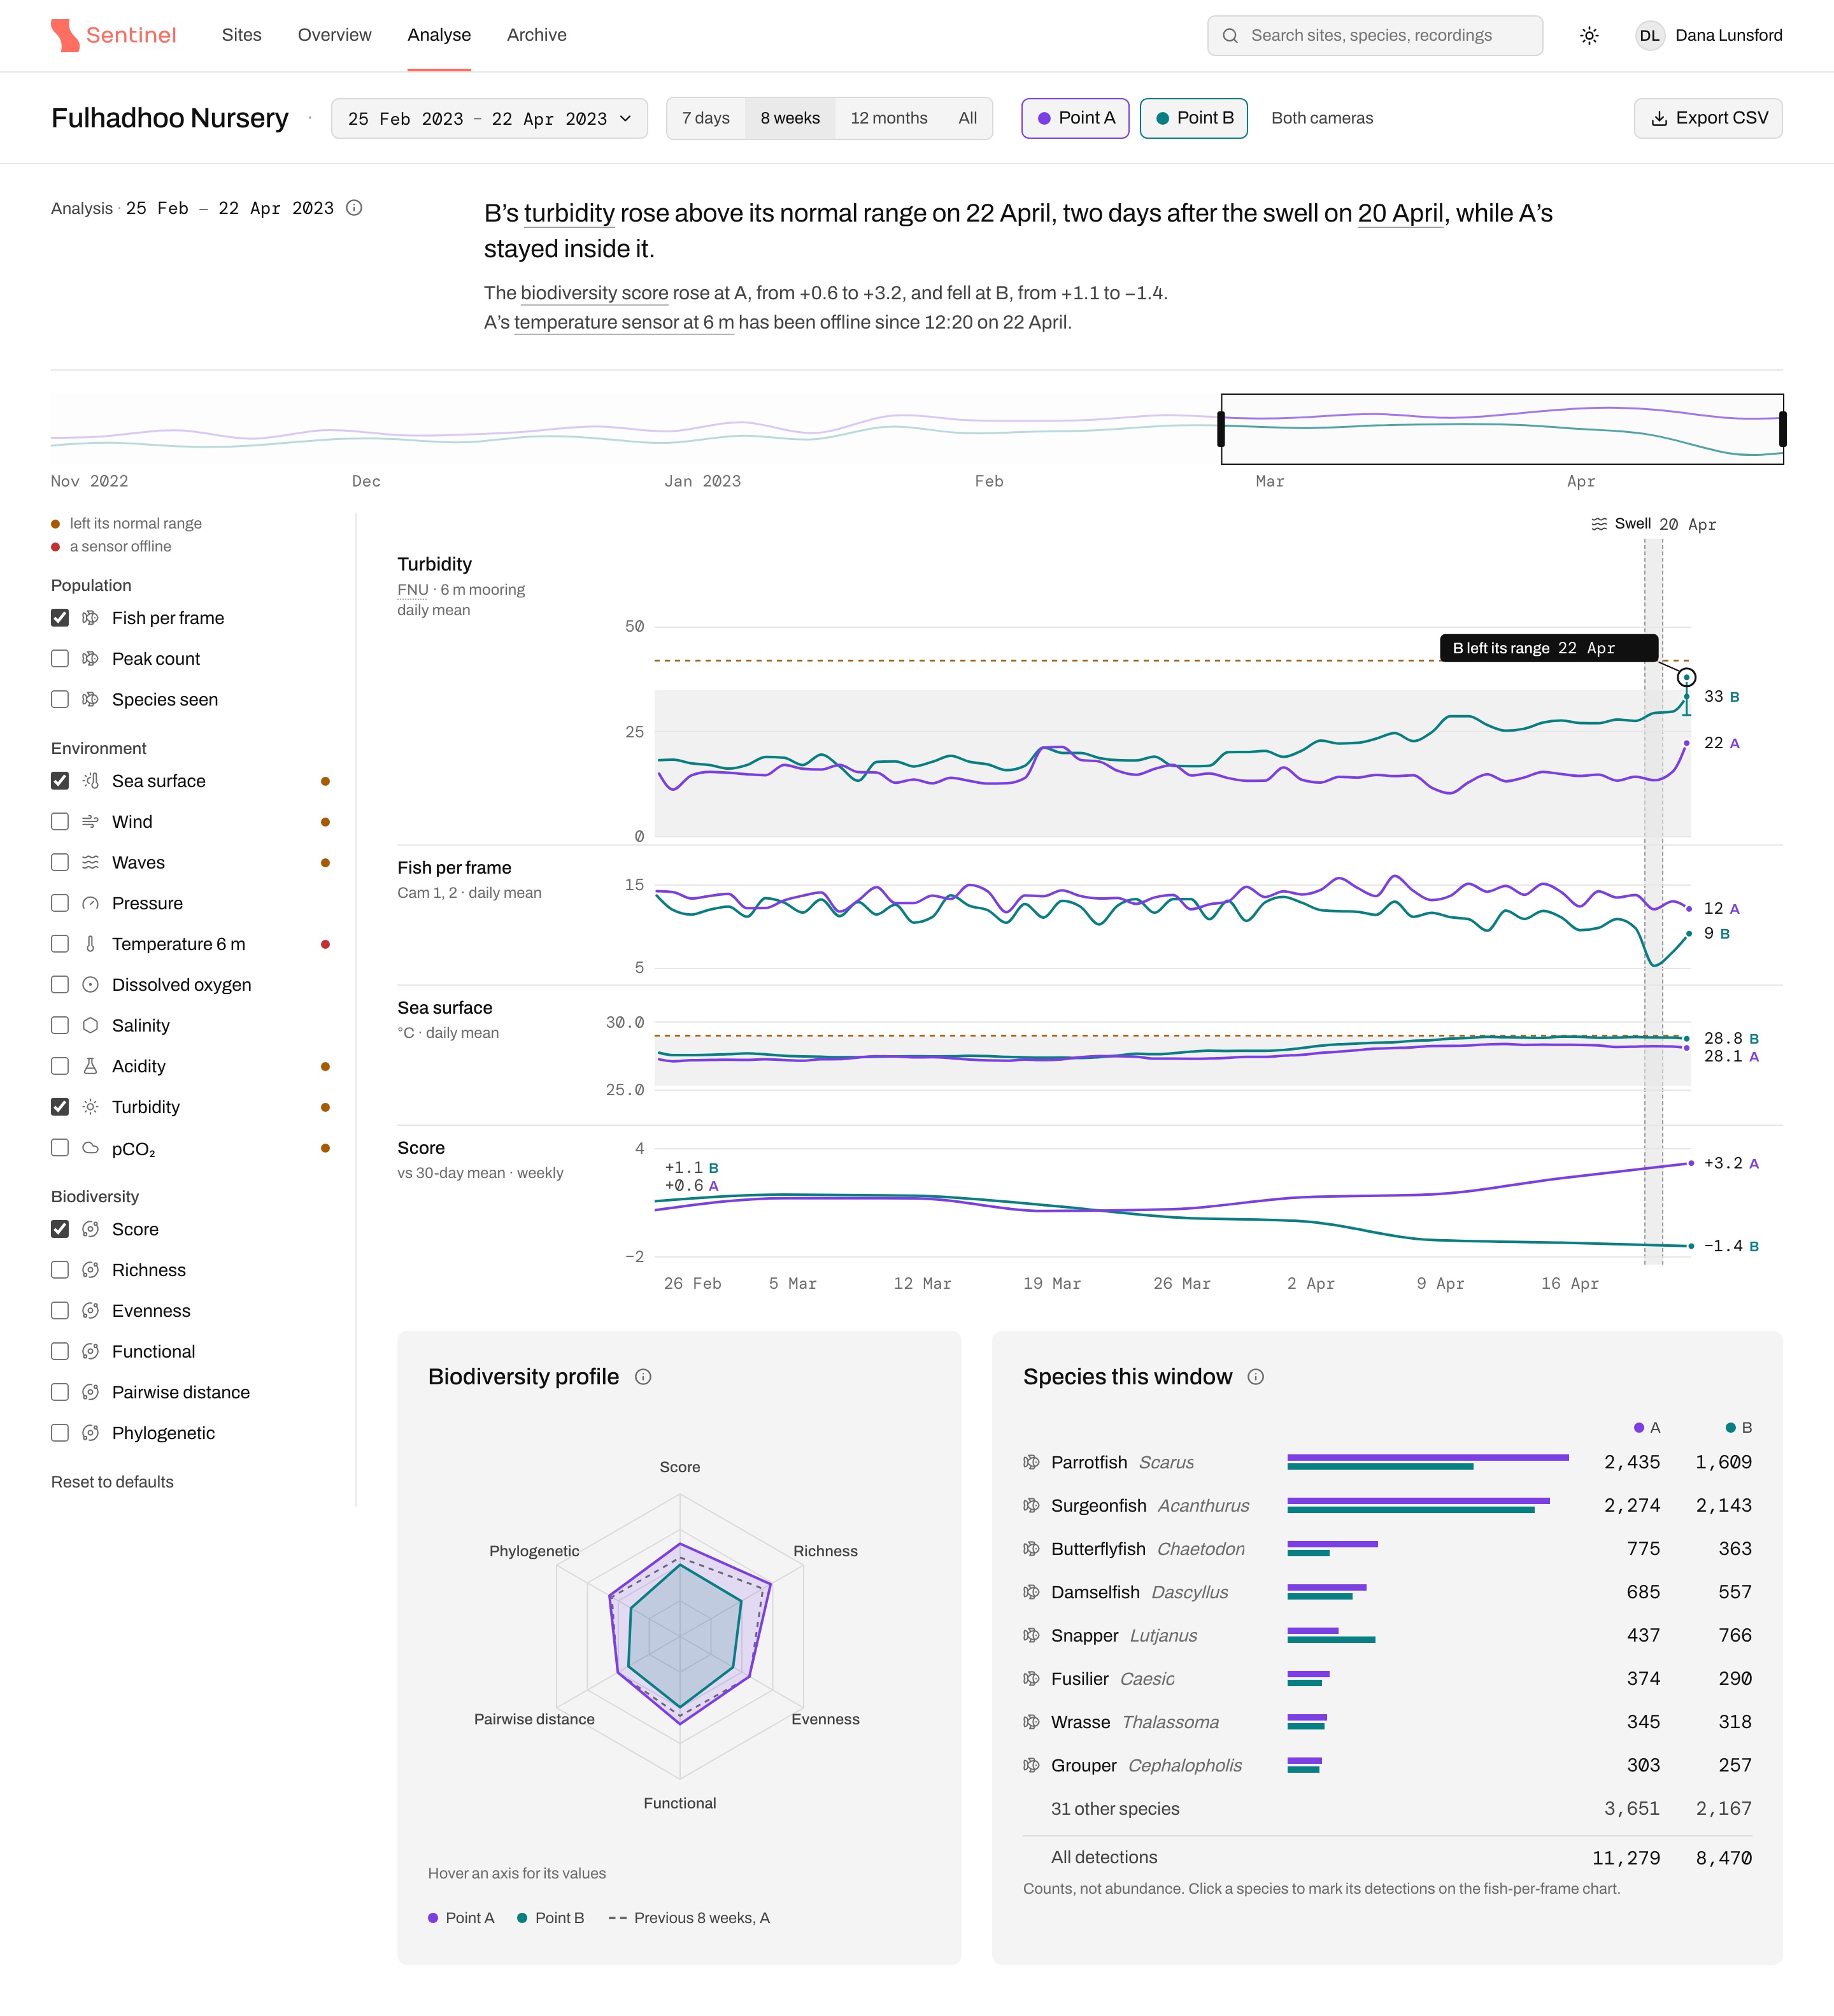The height and width of the screenshot is (2016, 1834).
Task: Click the gauge icon for Pressure
Action: click(x=90, y=904)
